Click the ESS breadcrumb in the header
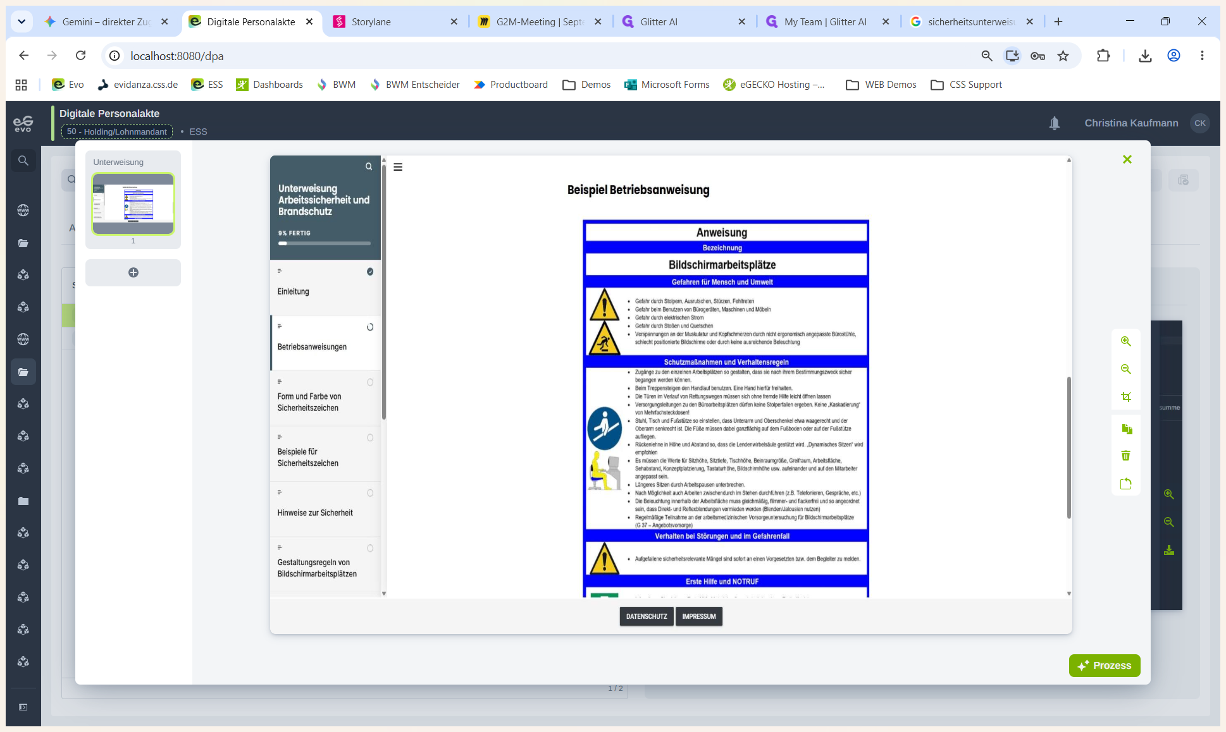Viewport: 1226px width, 732px height. click(x=198, y=131)
